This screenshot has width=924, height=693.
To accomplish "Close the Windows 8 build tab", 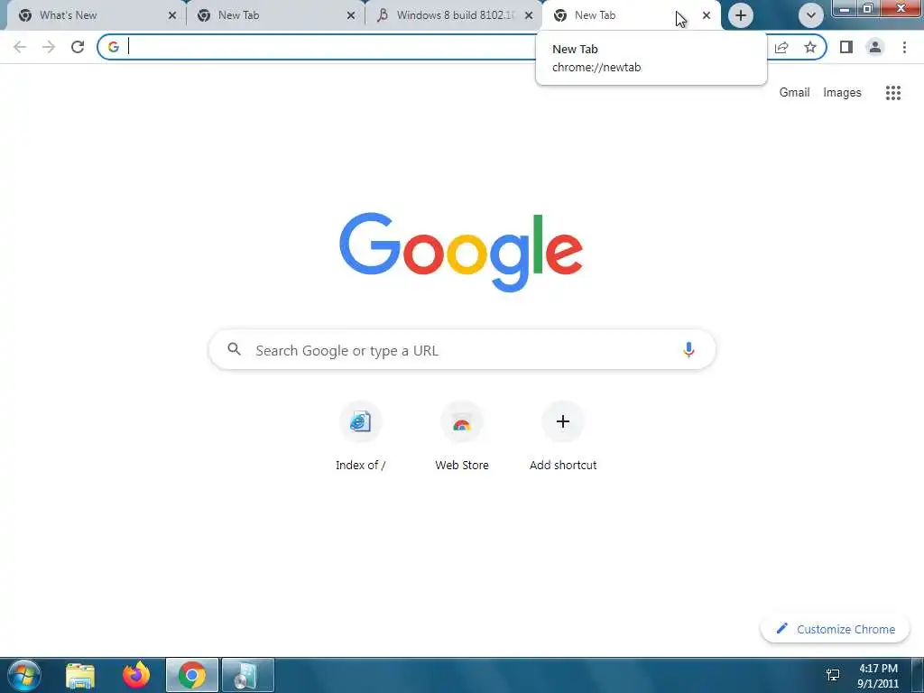I will click(x=529, y=15).
